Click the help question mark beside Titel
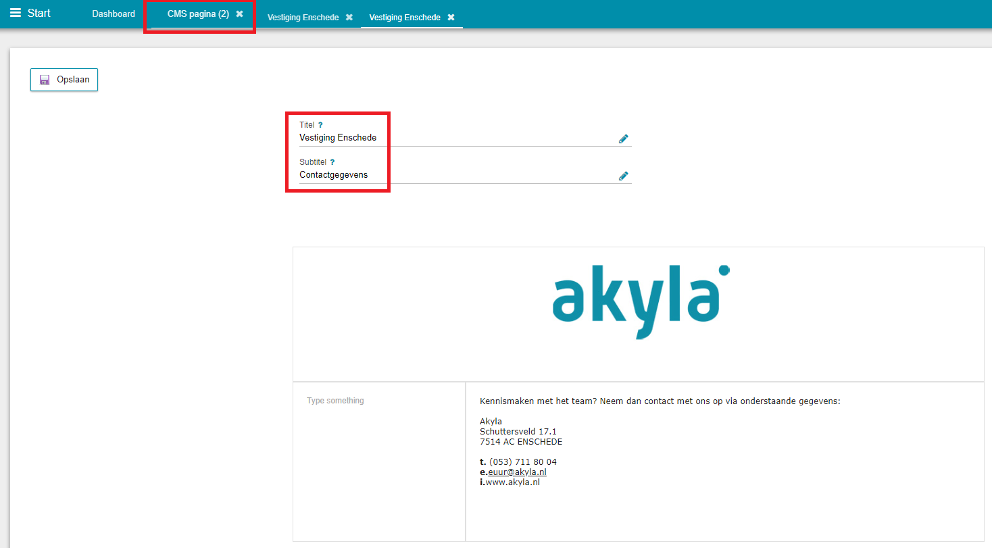The image size is (992, 548). 320,125
